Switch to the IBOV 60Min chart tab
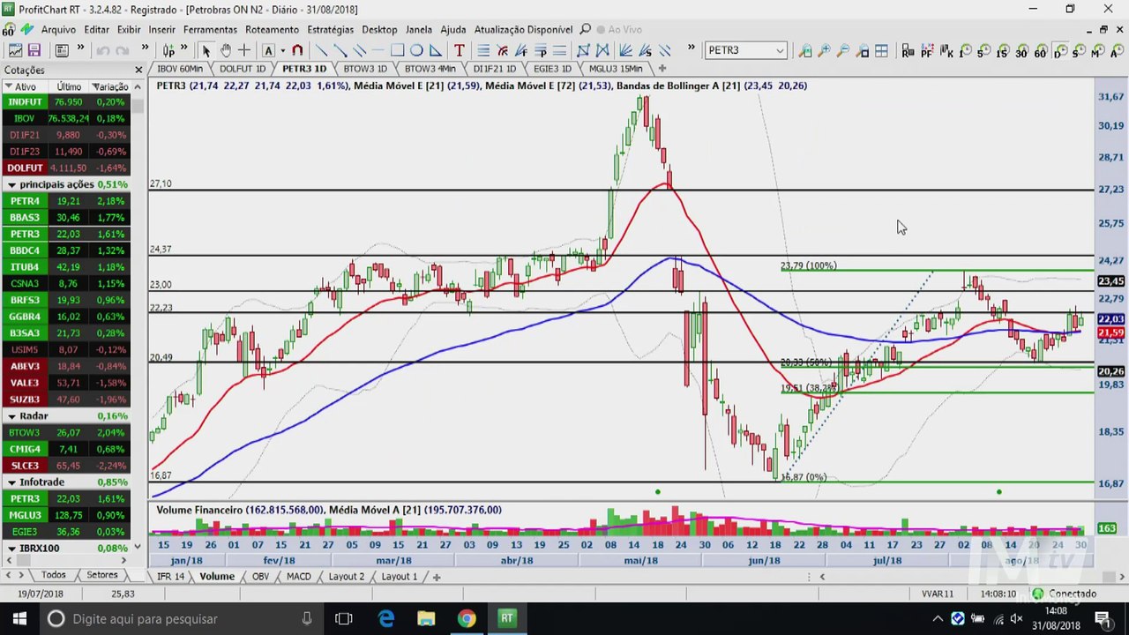The width and height of the screenshot is (1129, 635). click(x=179, y=68)
